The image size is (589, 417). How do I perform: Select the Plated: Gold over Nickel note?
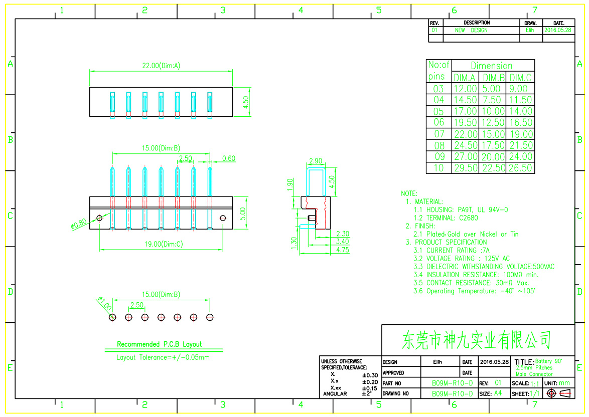pyautogui.click(x=466, y=234)
